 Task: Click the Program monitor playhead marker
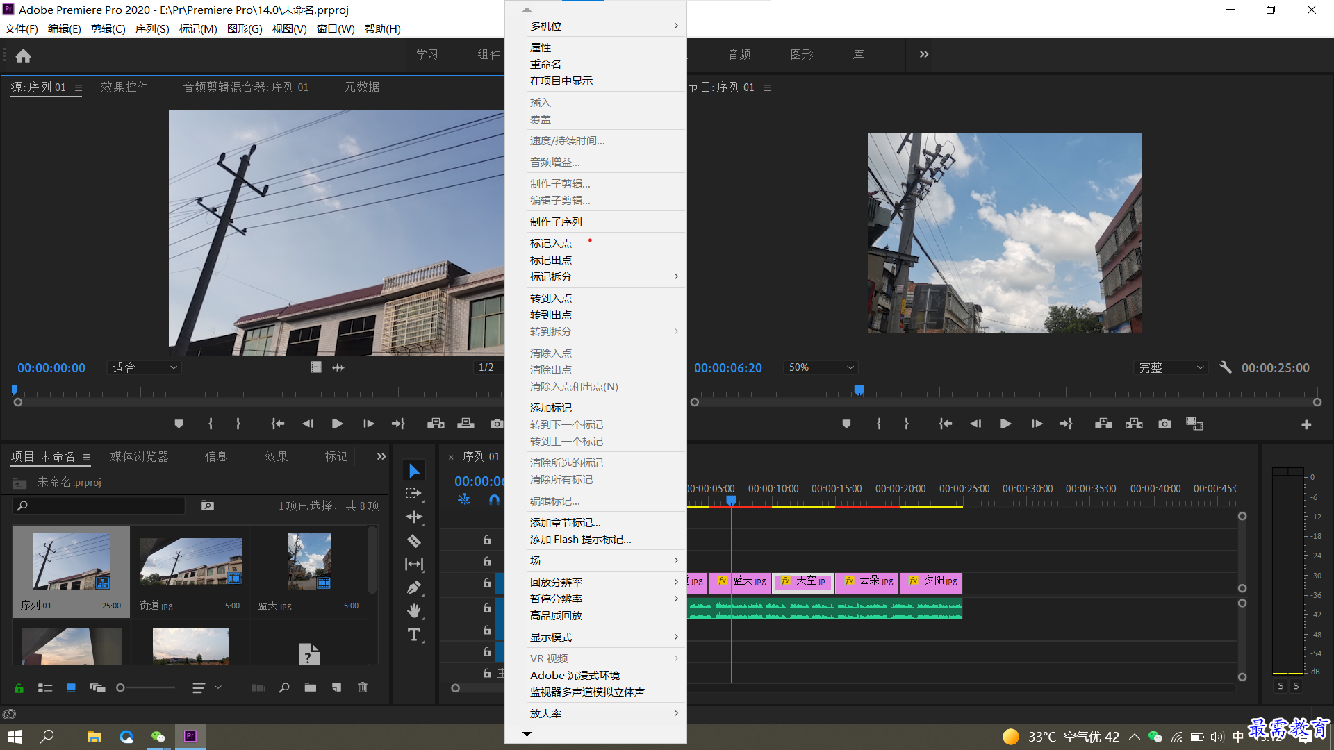[859, 390]
